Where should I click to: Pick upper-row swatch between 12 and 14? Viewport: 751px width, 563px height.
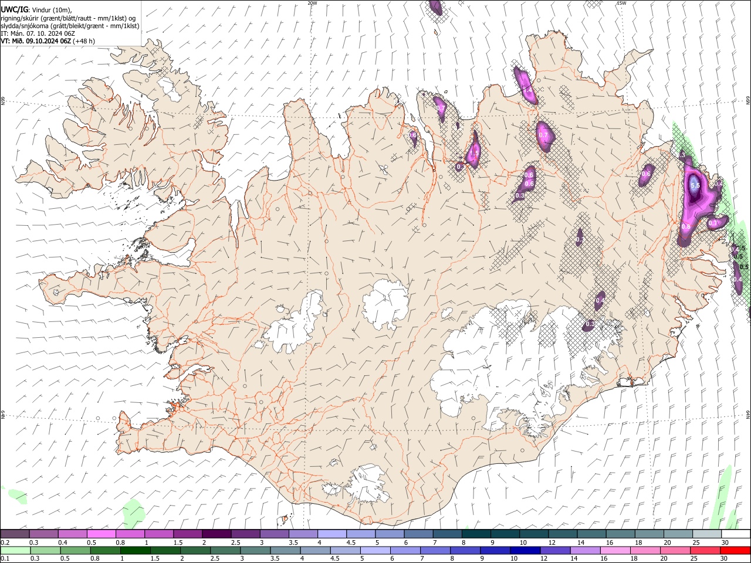tap(563, 534)
